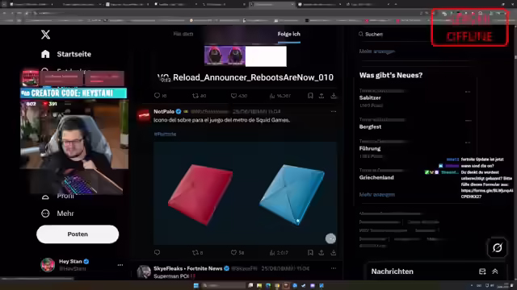Switch to the Folge ich tab
The image size is (517, 290).
pos(289,34)
